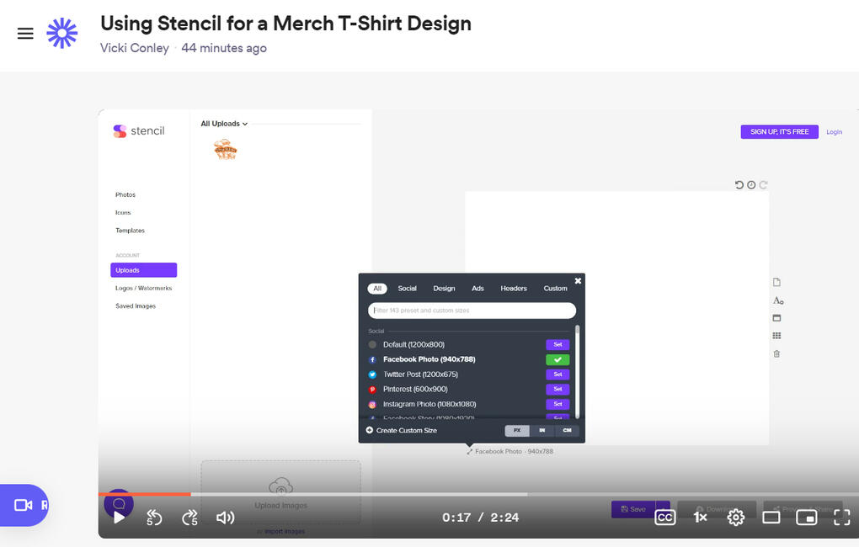Skip forward 5 seconds
The image size is (859, 547).
click(x=189, y=518)
